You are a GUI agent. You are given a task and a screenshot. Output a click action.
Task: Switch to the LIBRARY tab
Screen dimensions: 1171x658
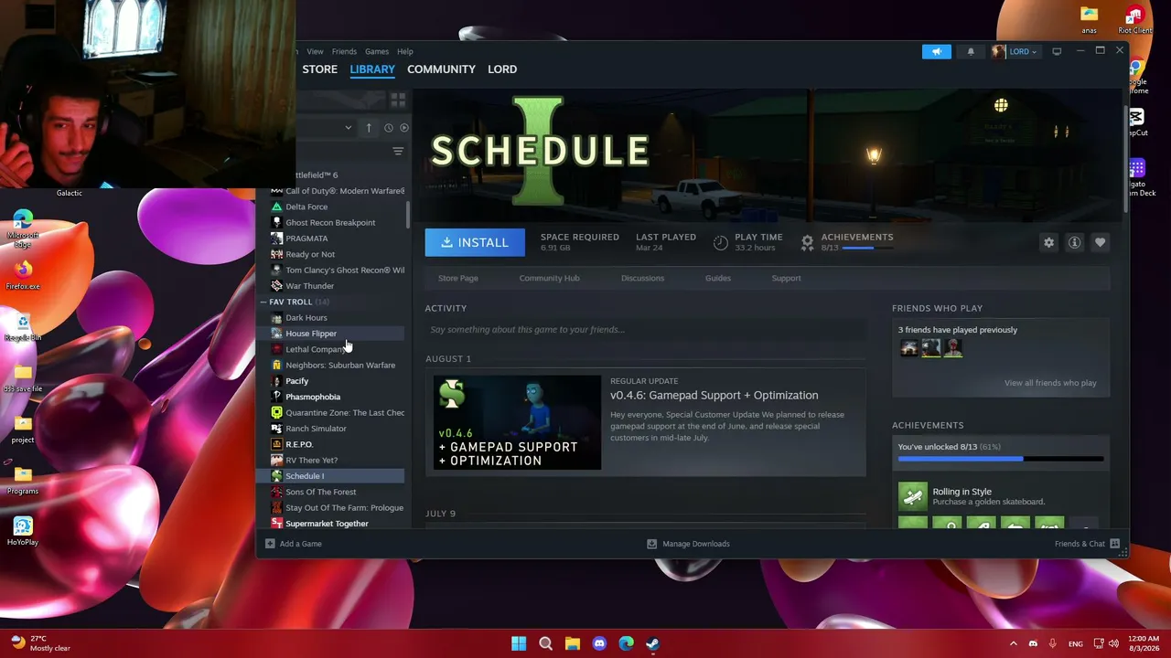click(x=372, y=69)
